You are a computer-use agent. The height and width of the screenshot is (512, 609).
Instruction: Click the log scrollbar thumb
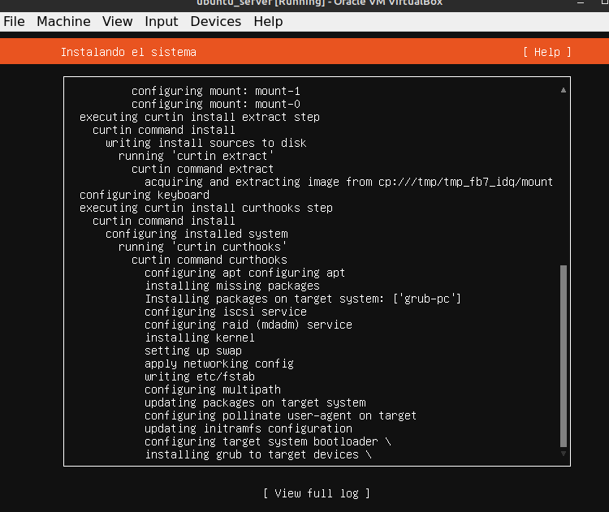(x=564, y=355)
